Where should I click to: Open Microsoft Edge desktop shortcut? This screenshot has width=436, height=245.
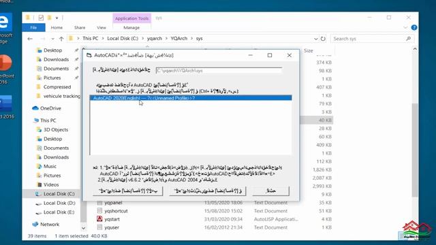click(x=5, y=28)
